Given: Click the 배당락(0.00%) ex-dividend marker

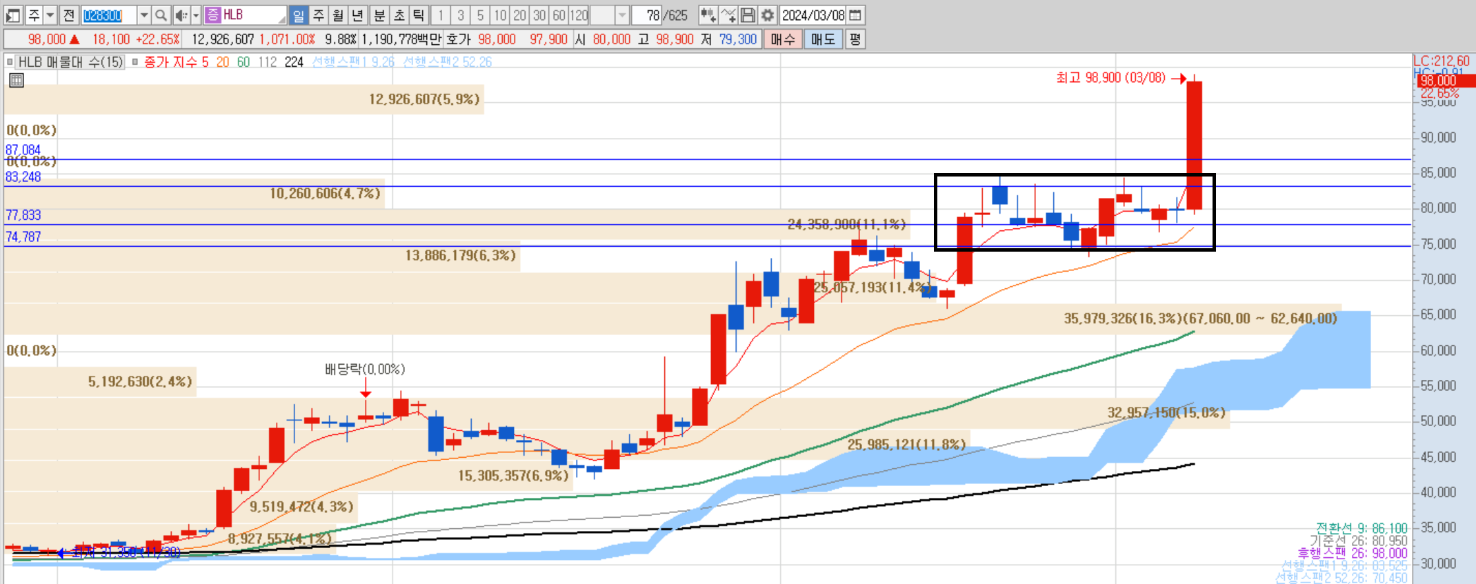Looking at the screenshot, I should point(365,370).
